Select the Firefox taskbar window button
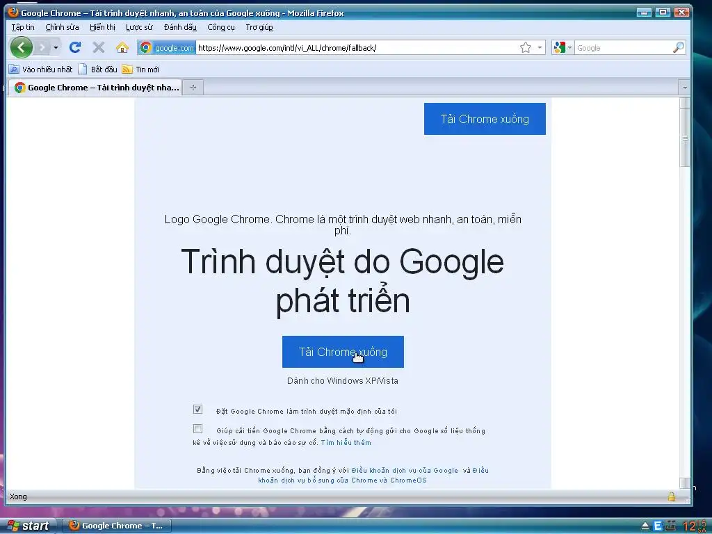The height and width of the screenshot is (534, 712). tap(116, 526)
